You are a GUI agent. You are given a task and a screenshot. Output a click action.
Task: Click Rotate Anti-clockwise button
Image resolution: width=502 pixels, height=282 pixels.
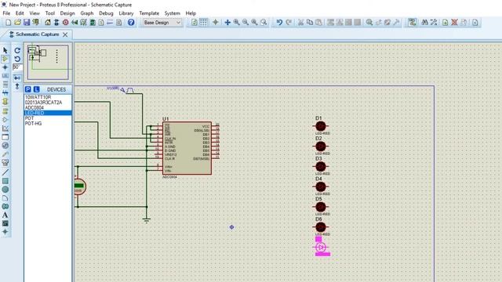17,59
